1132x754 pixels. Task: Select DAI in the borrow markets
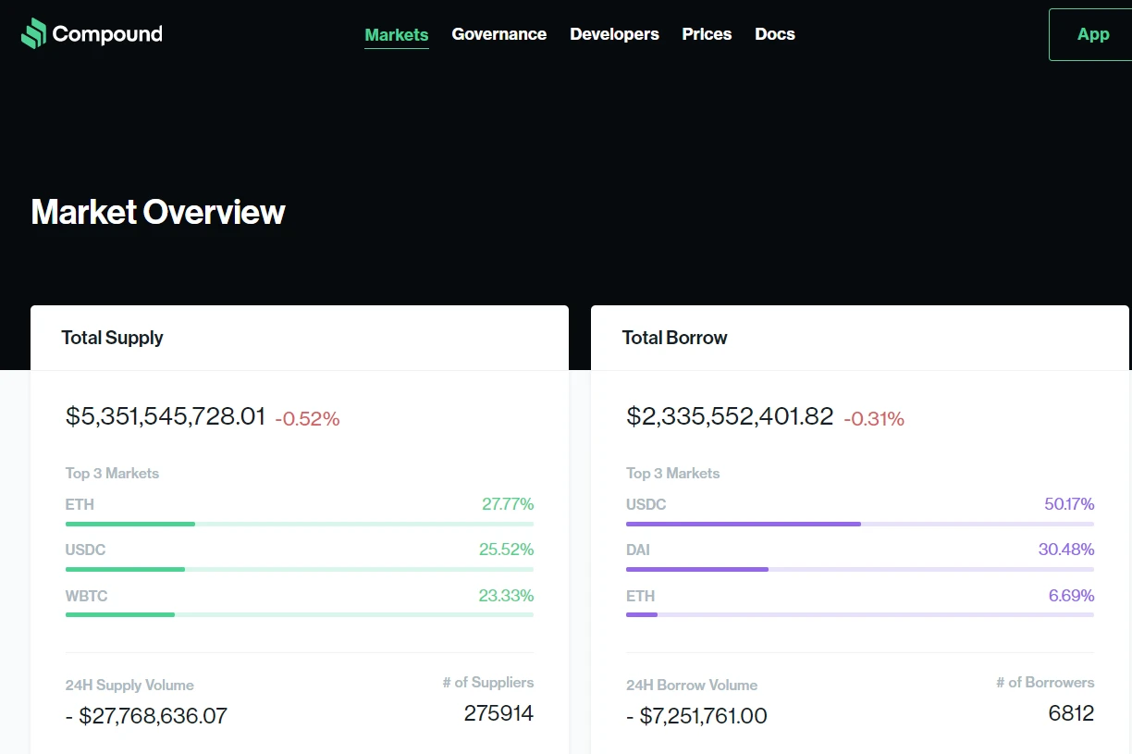[638, 550]
